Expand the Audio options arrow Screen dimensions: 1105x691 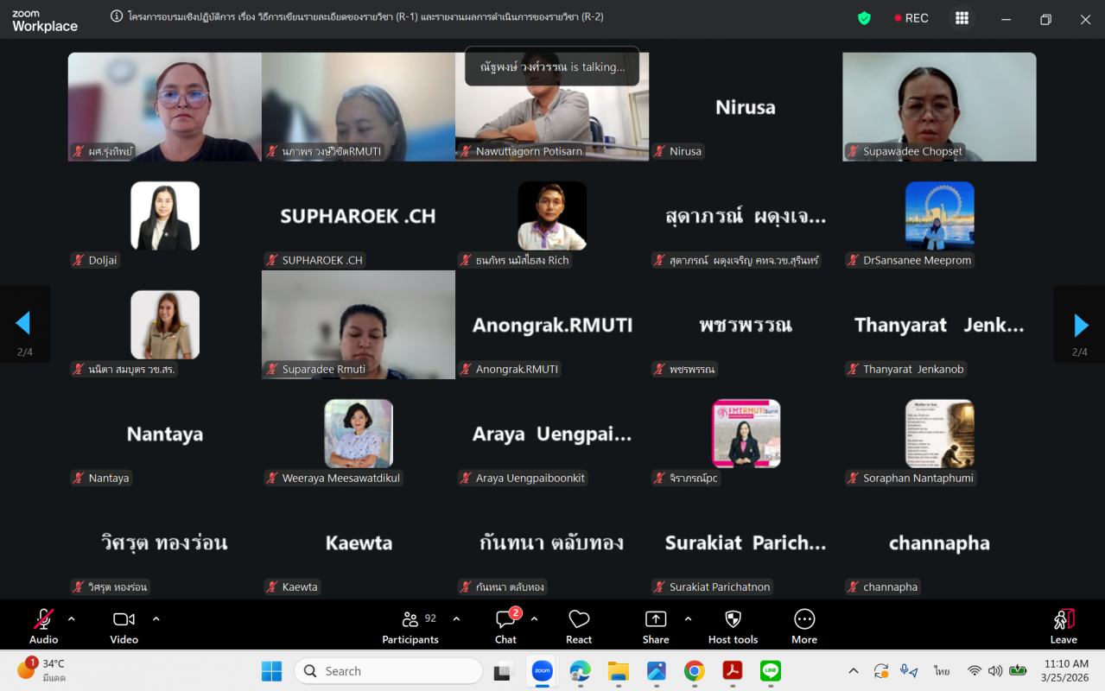(72, 618)
